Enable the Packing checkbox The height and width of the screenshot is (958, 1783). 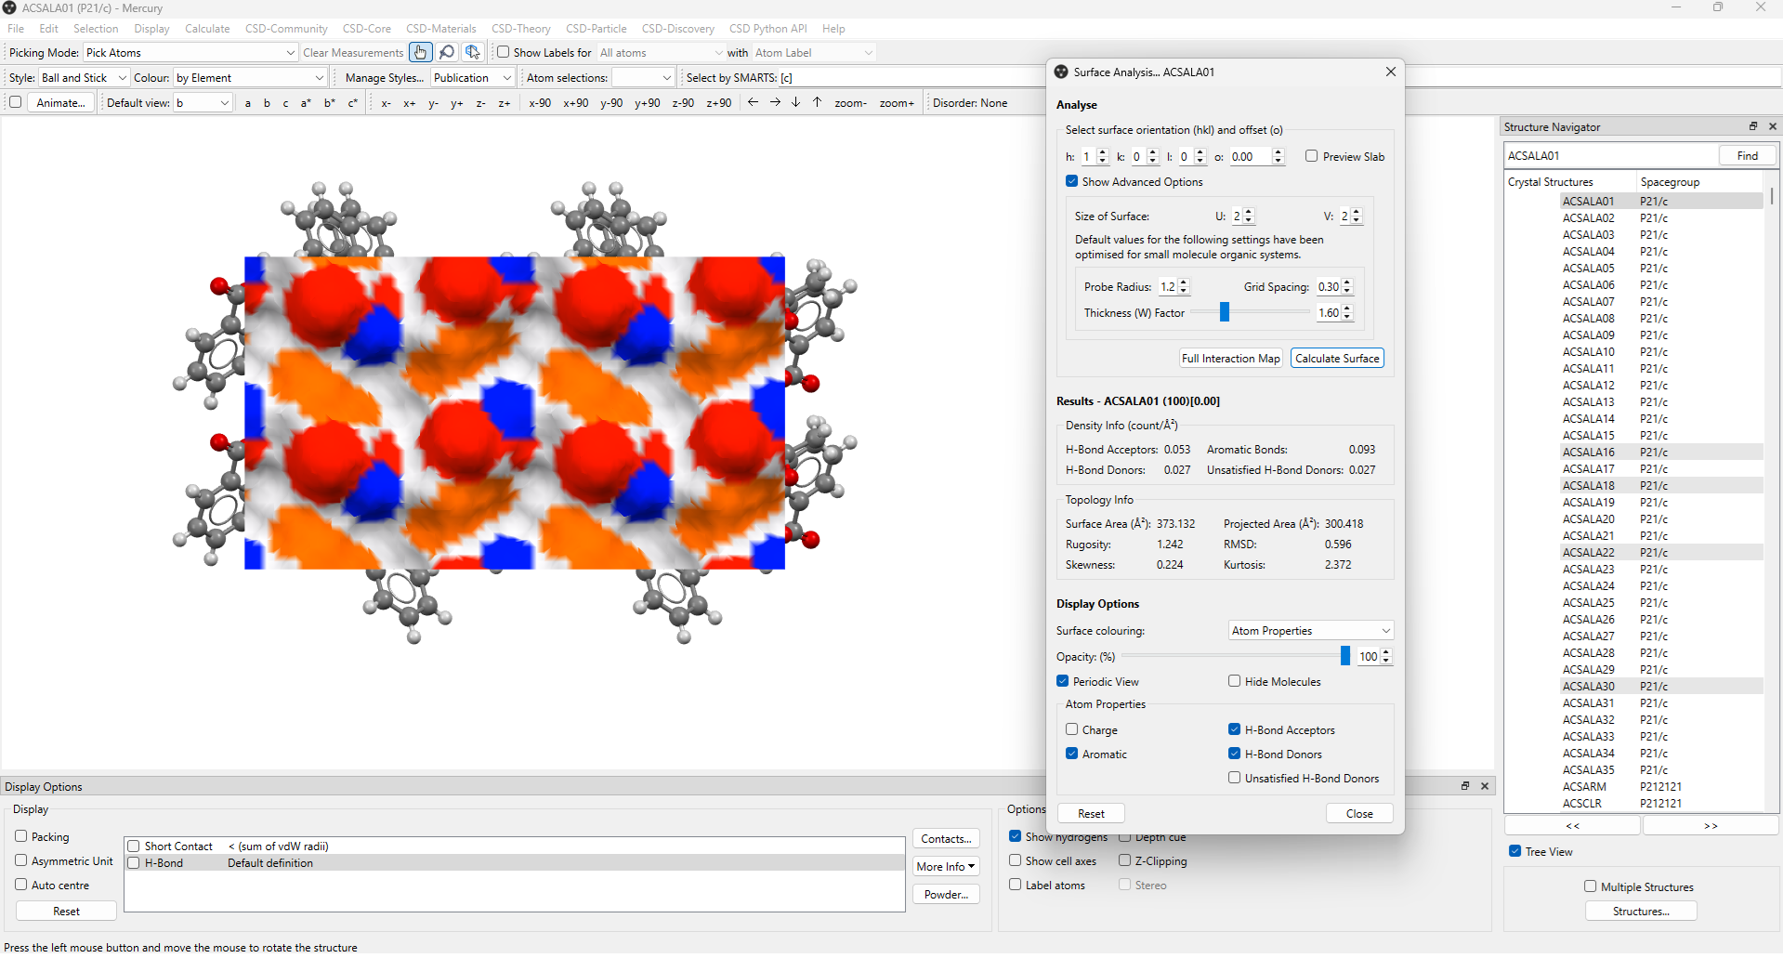(20, 835)
